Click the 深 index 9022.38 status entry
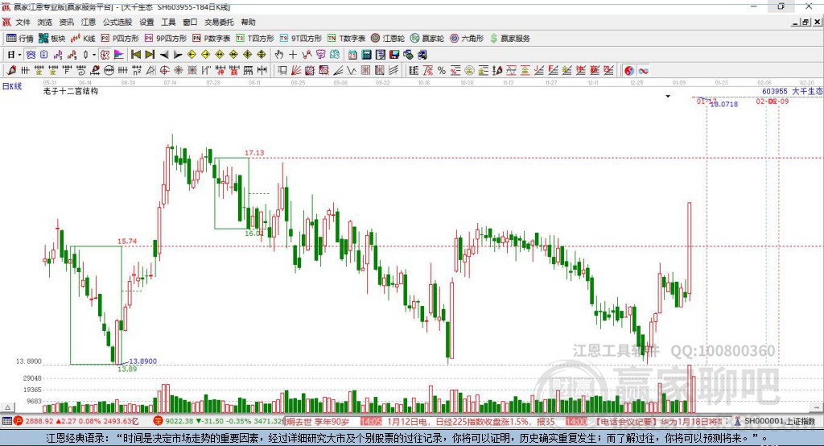The width and height of the screenshot is (824, 446). click(x=218, y=421)
